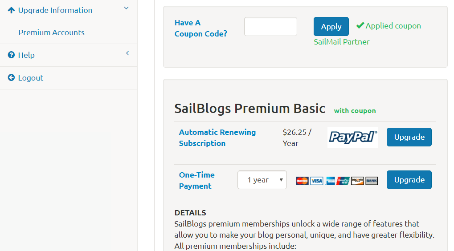Click the MasterCard payment icon

point(302,181)
